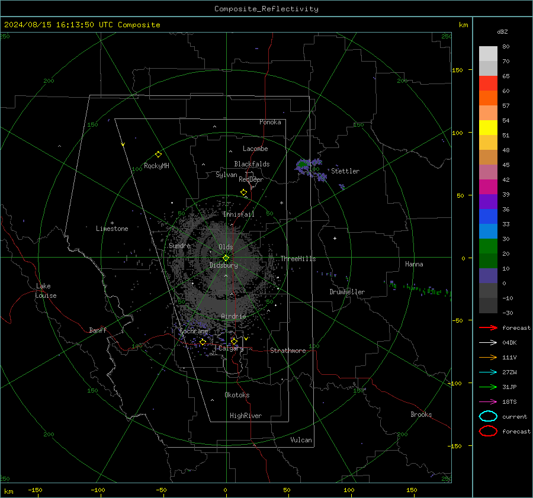This screenshot has width=533, height=498.
Task: Click the Ponoka city label
Action: [270, 122]
